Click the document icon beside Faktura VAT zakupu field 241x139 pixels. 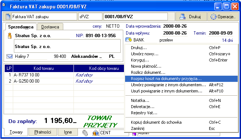pos(8,16)
